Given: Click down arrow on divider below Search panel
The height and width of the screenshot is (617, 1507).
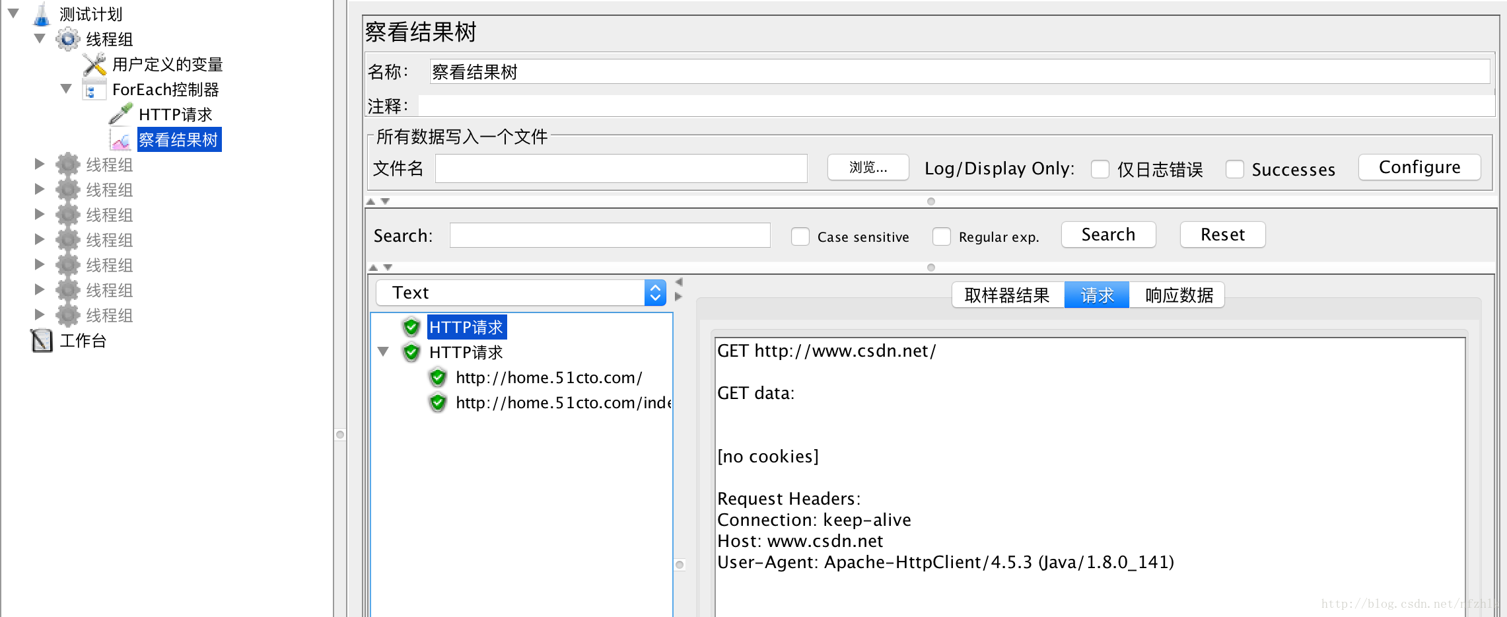Looking at the screenshot, I should tap(388, 268).
